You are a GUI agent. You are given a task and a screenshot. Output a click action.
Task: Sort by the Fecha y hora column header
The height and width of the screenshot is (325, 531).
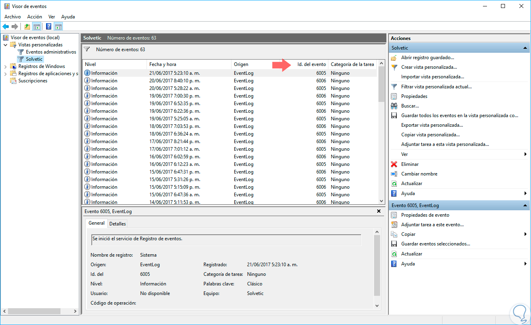(189, 64)
